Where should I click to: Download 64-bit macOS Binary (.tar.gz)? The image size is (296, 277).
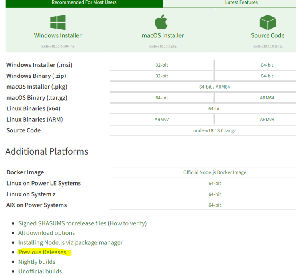click(x=162, y=98)
